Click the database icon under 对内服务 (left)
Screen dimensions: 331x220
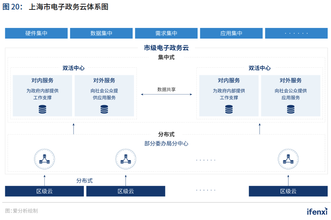[42, 110]
